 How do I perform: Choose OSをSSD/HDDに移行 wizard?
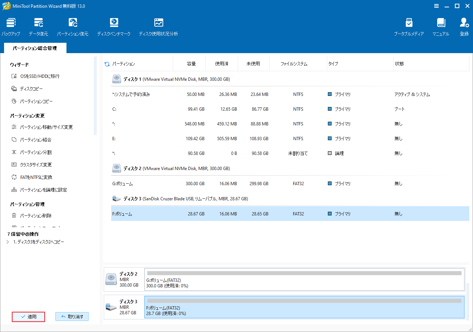(40, 76)
